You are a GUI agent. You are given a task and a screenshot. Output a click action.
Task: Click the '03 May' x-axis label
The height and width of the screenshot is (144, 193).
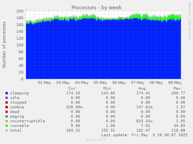63,83
